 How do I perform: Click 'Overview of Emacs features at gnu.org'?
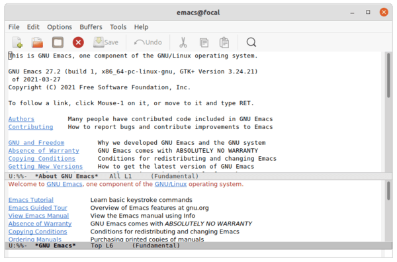click(150, 208)
